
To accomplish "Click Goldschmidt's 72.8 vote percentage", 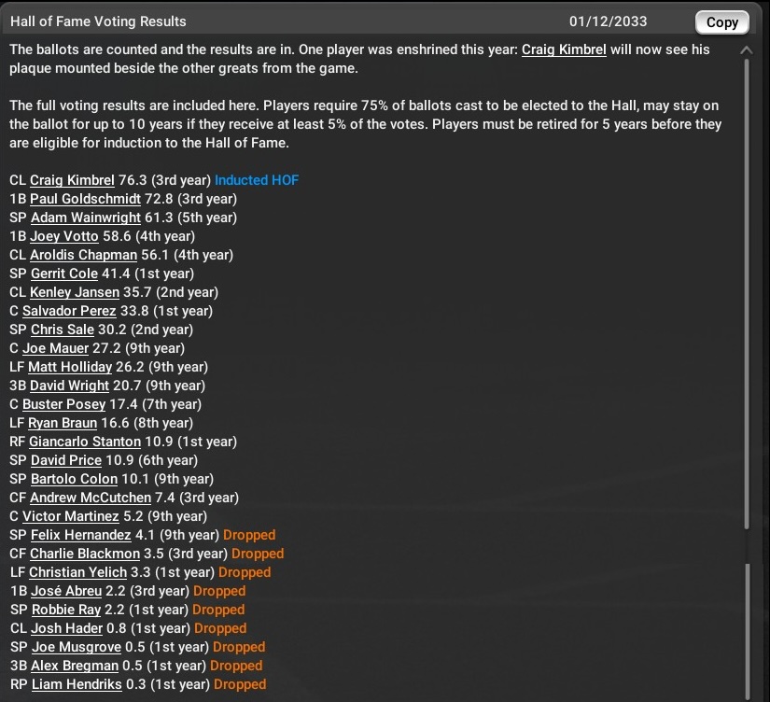I will pyautogui.click(x=159, y=199).
